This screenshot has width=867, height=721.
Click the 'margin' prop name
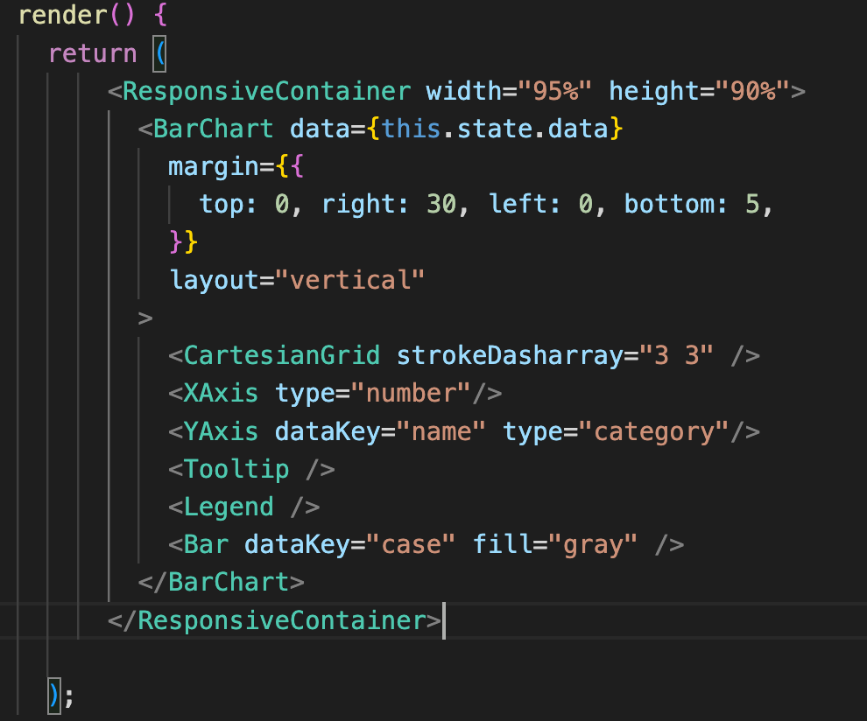coord(214,166)
